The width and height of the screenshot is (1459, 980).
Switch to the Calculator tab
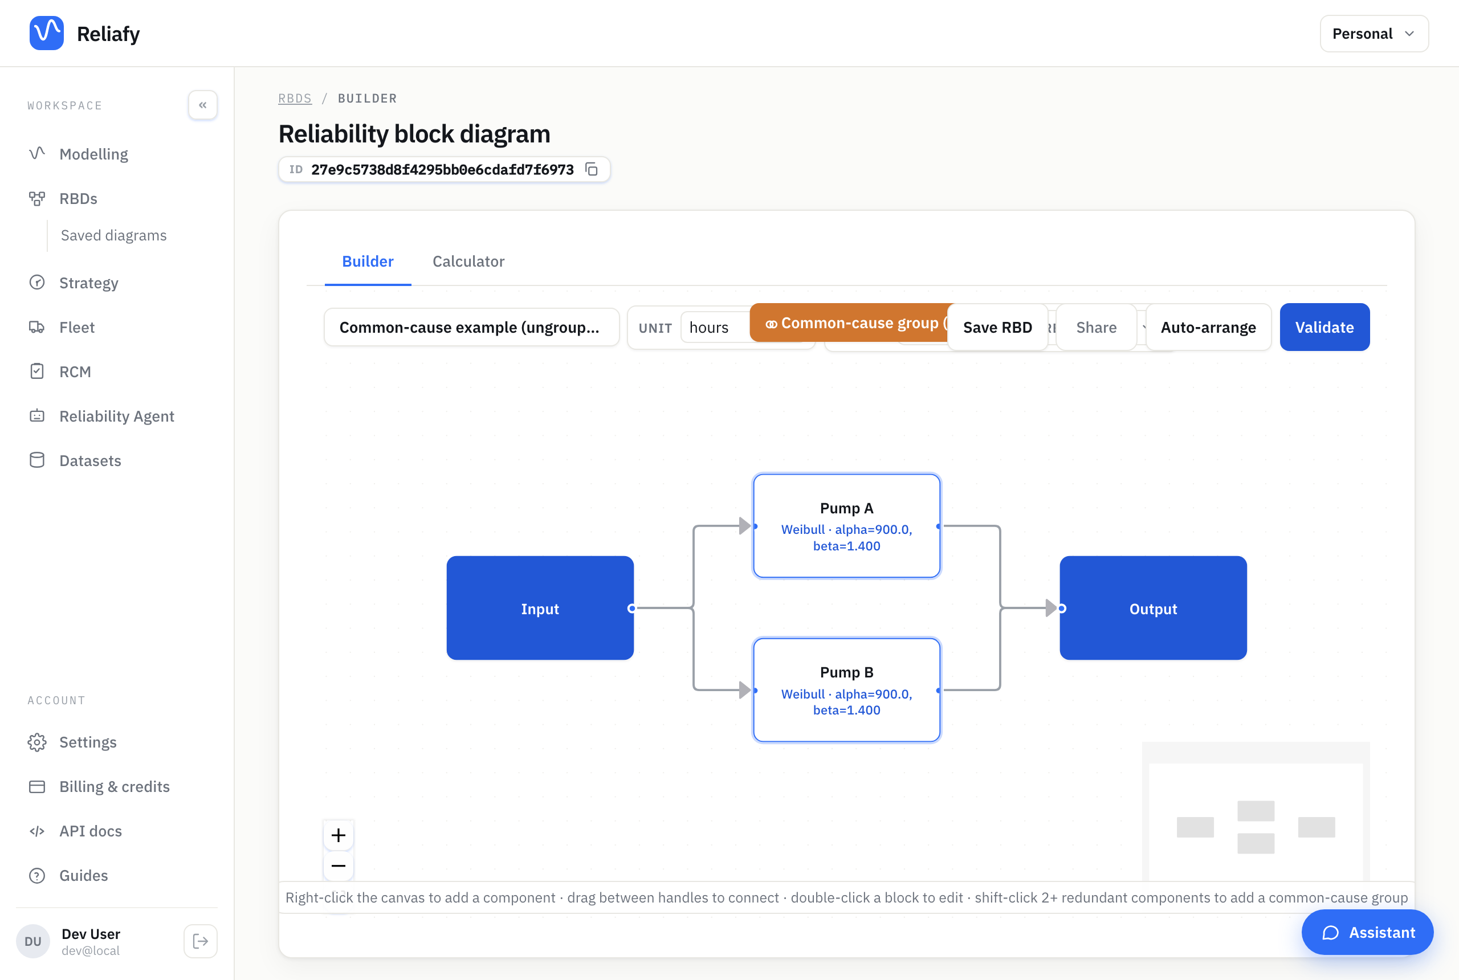tap(468, 262)
